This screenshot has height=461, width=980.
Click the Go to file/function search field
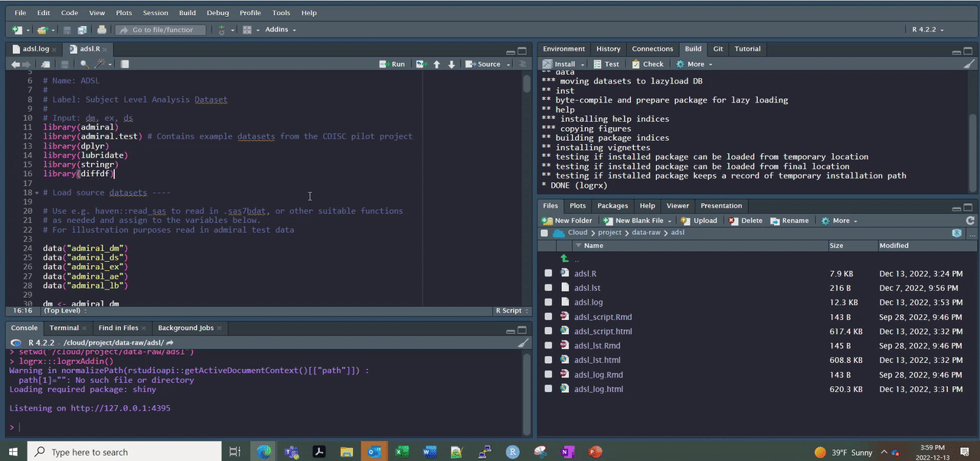click(162, 30)
